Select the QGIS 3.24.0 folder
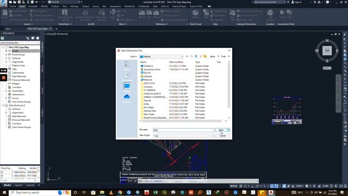Screen dimensions: 348x196 pyautogui.click(x=149, y=83)
